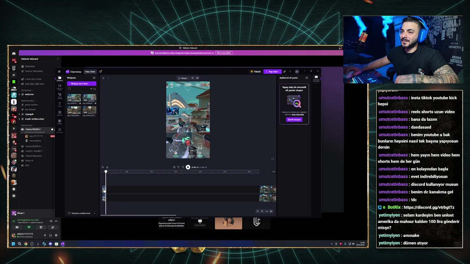Image resolution: width=470 pixels, height=264 pixels.
Task: Skip to the start of the video
Action: pyautogui.click(x=174, y=167)
